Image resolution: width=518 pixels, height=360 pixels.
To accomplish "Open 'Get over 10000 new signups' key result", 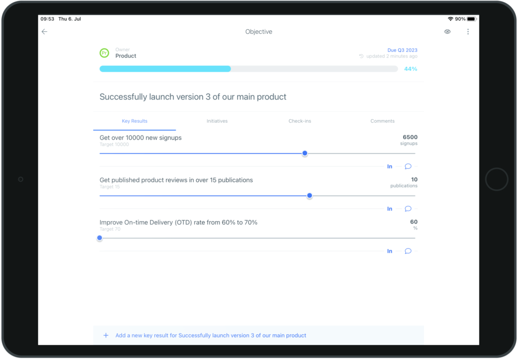I will (x=141, y=137).
